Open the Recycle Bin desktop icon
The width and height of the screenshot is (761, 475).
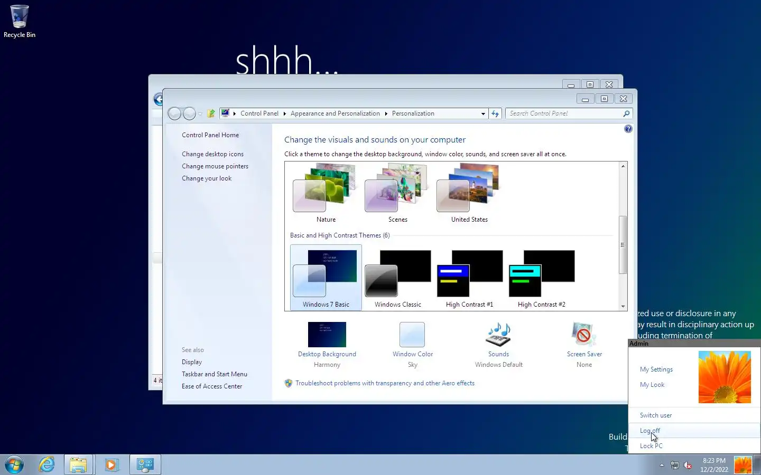click(x=20, y=21)
